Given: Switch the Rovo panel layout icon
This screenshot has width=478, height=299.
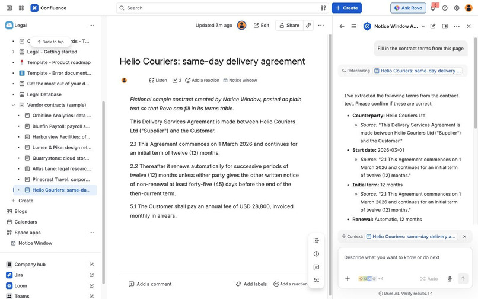Looking at the screenshot, I should [x=445, y=26].
